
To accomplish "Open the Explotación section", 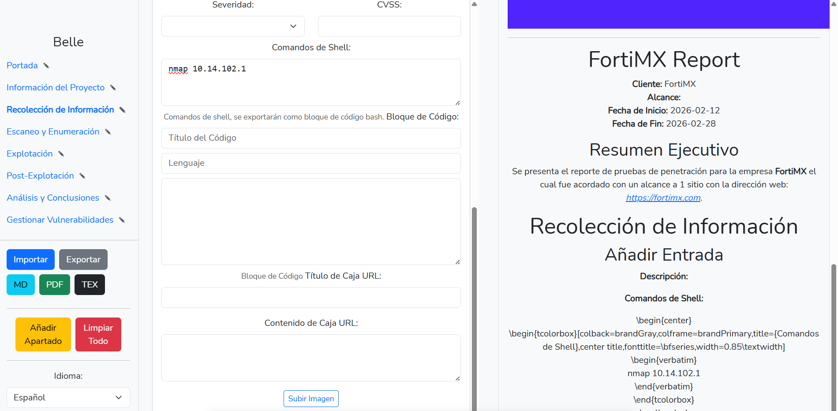I will (x=30, y=153).
